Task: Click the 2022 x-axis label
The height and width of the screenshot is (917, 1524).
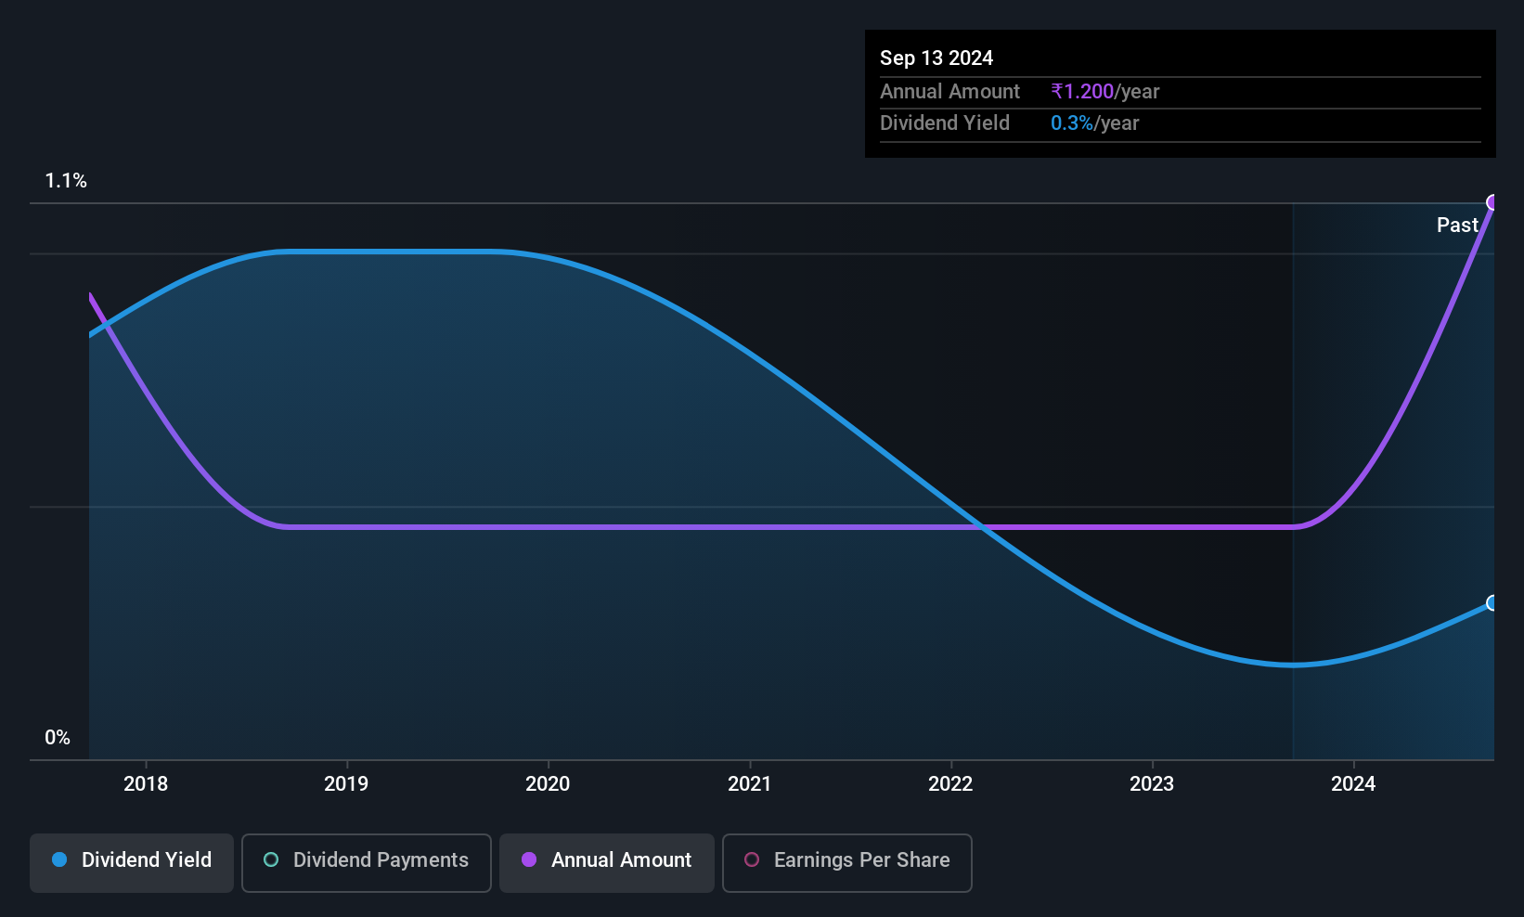Action: click(x=950, y=784)
